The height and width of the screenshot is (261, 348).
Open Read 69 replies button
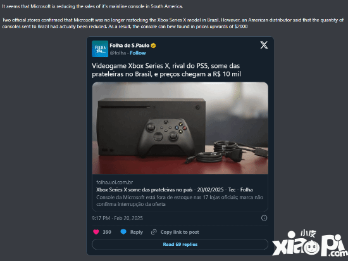180,244
